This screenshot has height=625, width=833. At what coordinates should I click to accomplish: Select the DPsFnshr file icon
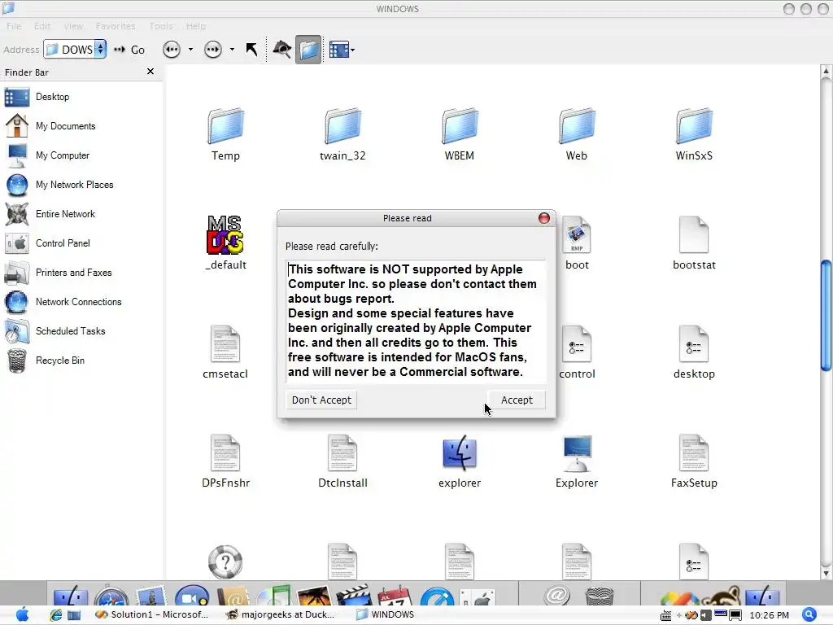click(x=225, y=452)
